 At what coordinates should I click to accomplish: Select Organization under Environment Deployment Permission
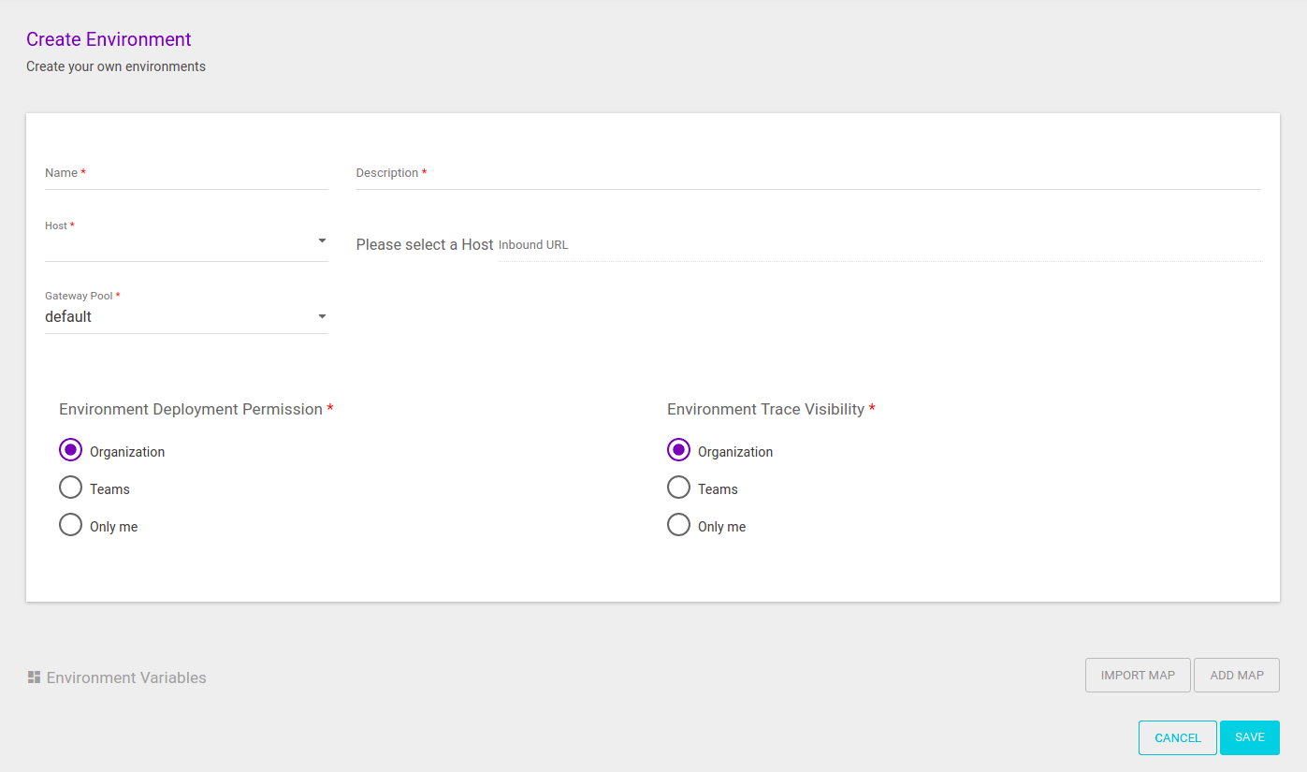[x=71, y=450]
